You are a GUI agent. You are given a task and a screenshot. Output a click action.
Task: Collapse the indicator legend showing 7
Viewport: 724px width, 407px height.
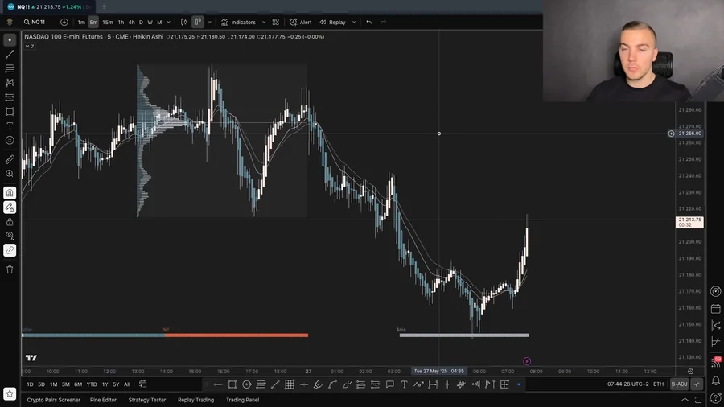click(x=30, y=46)
